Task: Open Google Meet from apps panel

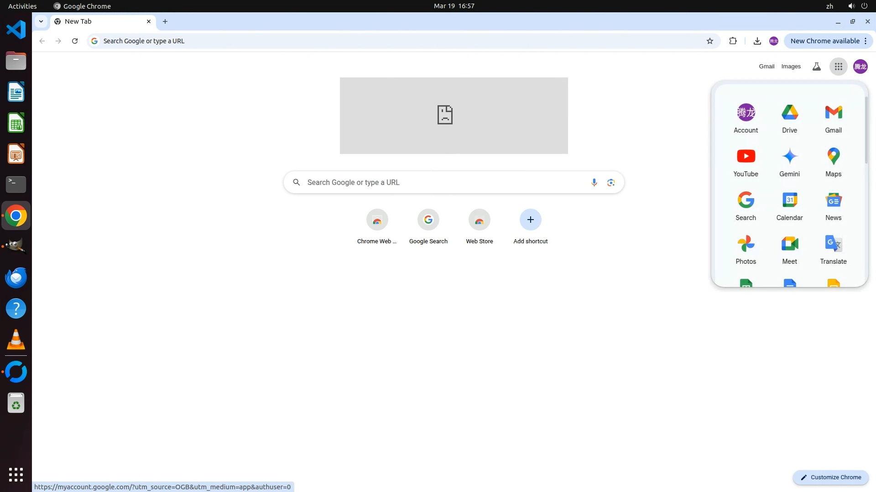Action: 789,249
